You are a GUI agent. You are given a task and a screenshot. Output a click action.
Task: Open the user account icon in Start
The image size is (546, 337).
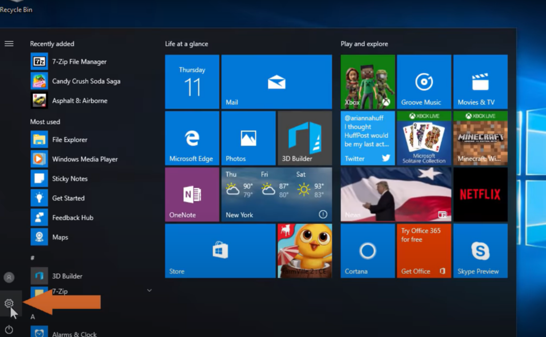[9, 277]
